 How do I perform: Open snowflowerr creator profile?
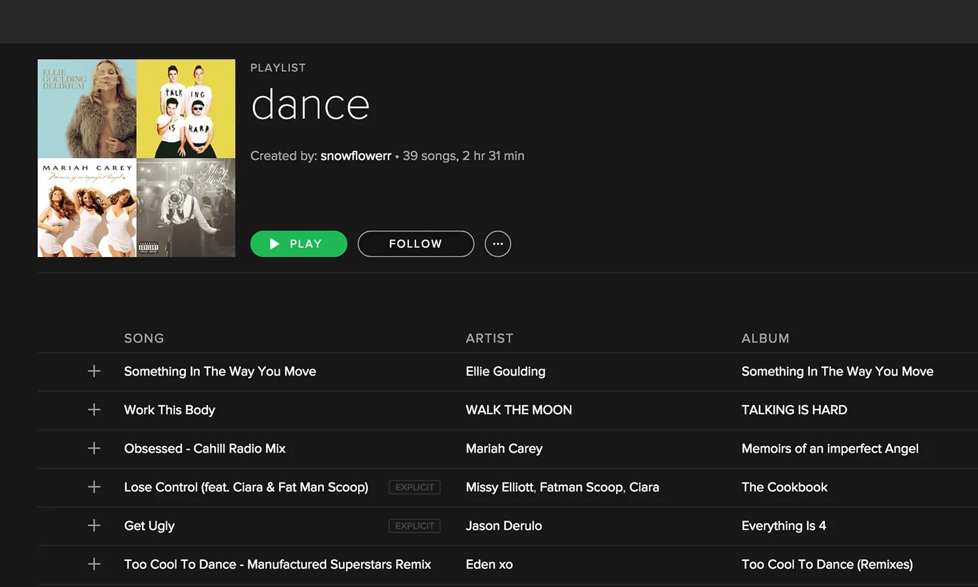(355, 156)
